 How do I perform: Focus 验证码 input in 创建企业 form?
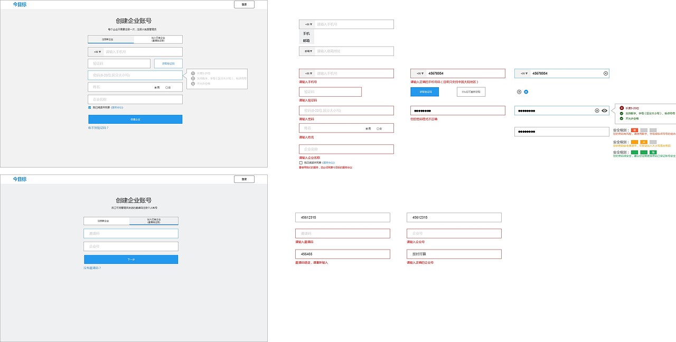119,63
